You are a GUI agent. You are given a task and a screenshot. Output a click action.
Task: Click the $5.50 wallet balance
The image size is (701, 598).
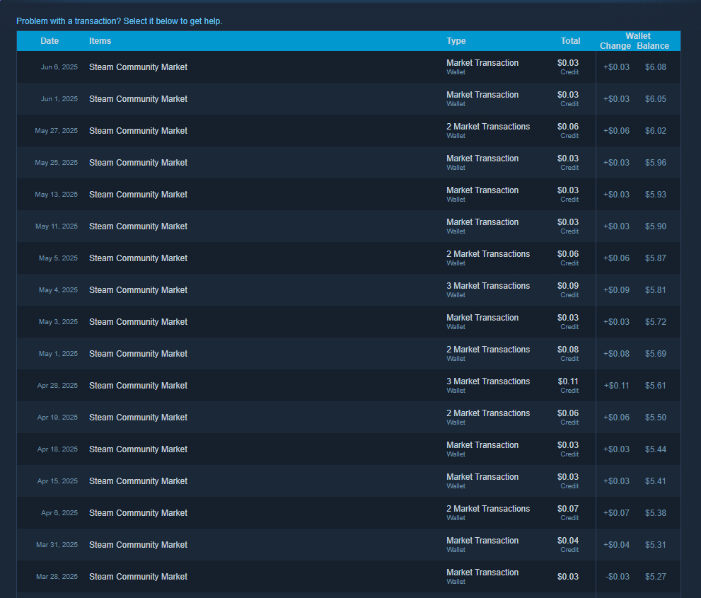(x=656, y=418)
